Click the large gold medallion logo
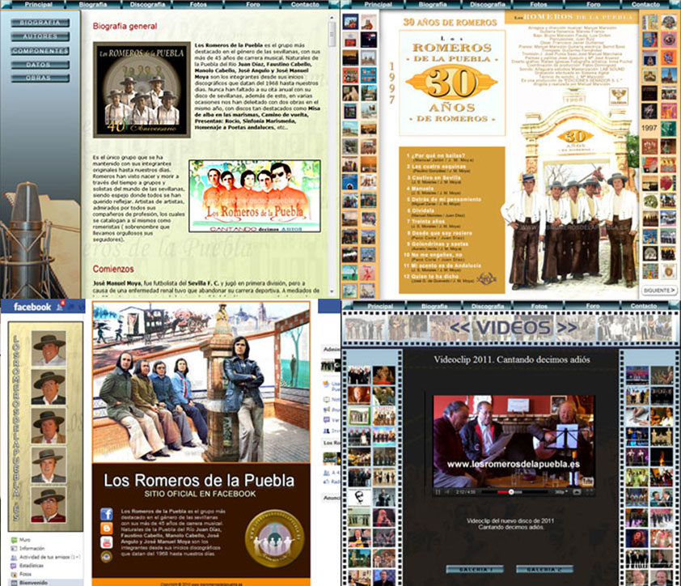 tap(274, 538)
